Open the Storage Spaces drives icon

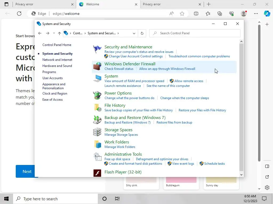(x=97, y=132)
